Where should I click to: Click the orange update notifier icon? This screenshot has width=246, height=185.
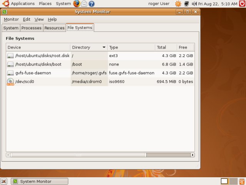coord(178,4)
